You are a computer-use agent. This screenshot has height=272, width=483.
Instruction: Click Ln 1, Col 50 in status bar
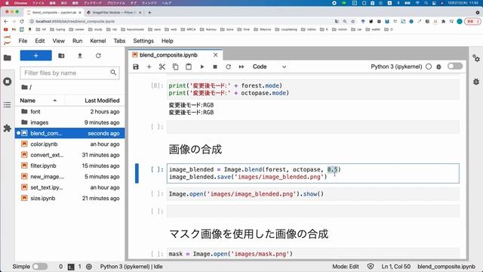point(395,267)
